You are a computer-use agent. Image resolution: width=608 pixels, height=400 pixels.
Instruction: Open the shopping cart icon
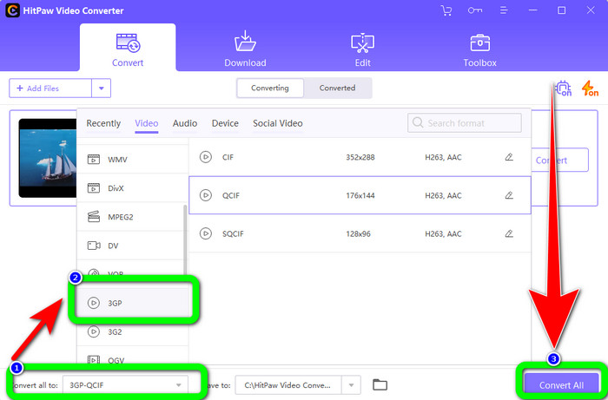pos(446,10)
